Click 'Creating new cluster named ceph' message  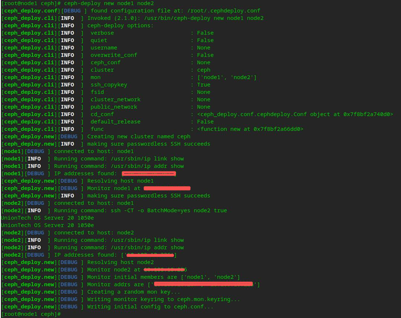pos(139,137)
